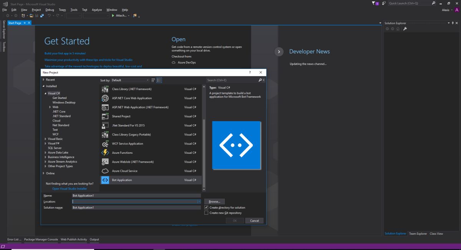Click Open Visual Studio Installer link

coord(70,189)
